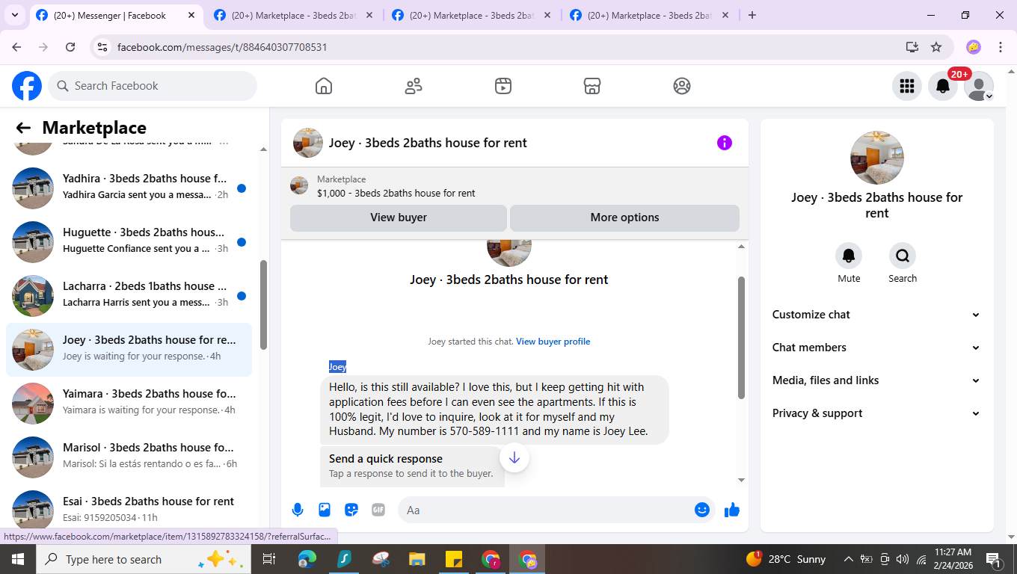
Task: Open the View buyer profile link
Action: click(x=553, y=342)
